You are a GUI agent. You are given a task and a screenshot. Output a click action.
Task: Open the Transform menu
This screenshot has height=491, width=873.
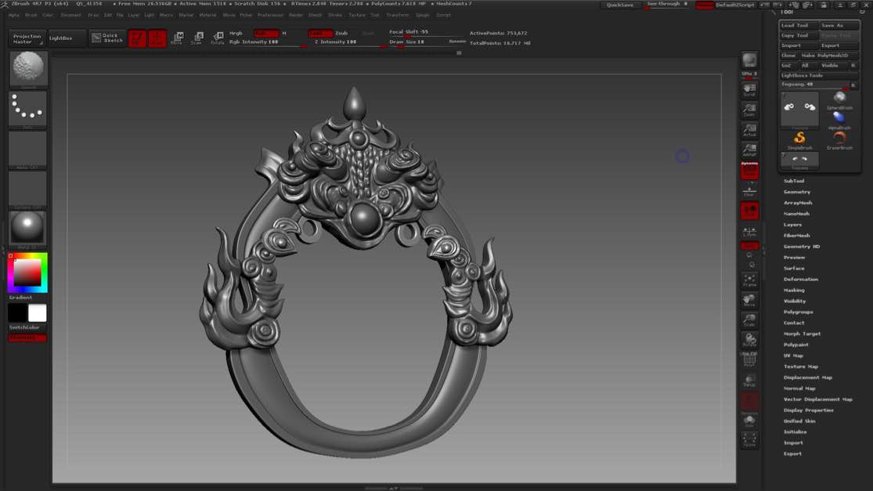pos(398,15)
